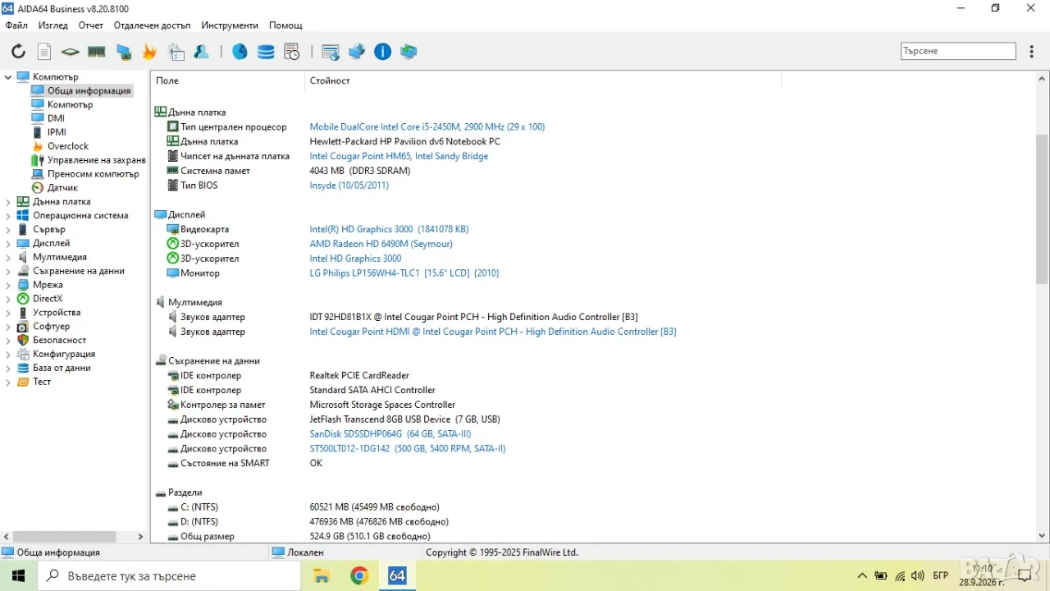Open the toolbar options three-dot menu

(1031, 51)
